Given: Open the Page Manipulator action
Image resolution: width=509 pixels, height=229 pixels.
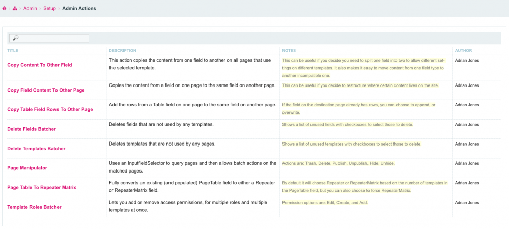Looking at the screenshot, I should [27, 168].
